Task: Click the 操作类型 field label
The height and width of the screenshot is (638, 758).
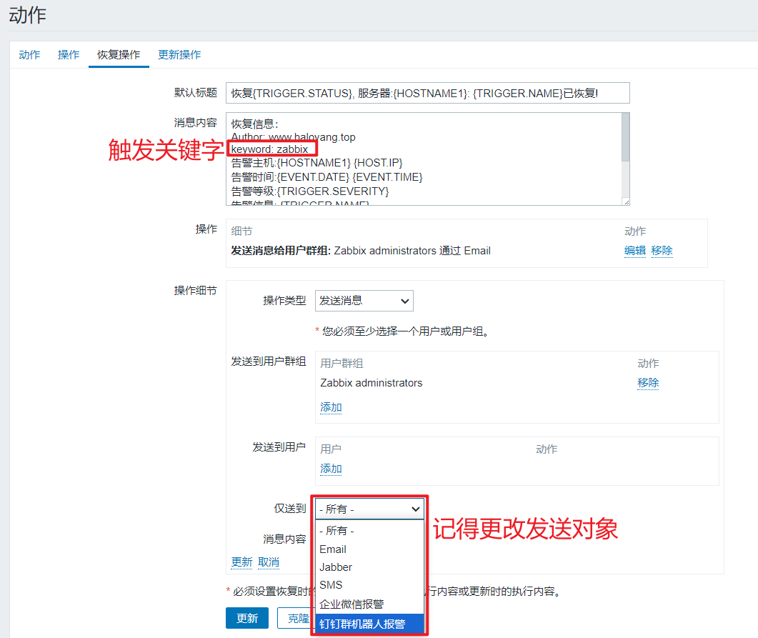Action: tap(284, 301)
